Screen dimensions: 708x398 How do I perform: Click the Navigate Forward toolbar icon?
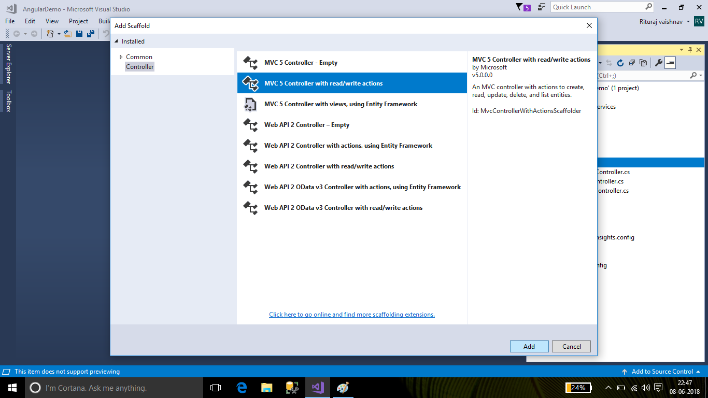point(34,34)
